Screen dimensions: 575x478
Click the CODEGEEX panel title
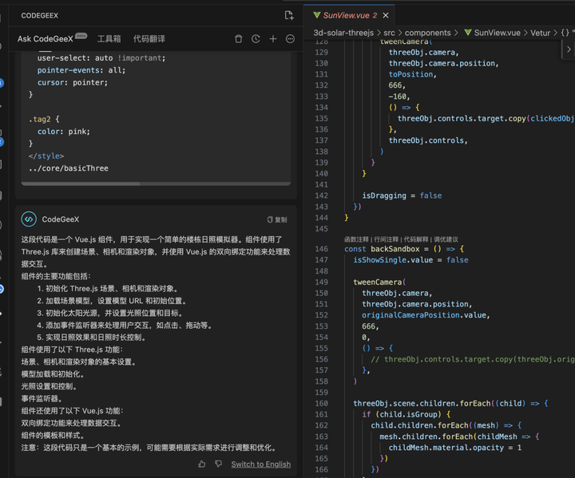click(x=40, y=15)
